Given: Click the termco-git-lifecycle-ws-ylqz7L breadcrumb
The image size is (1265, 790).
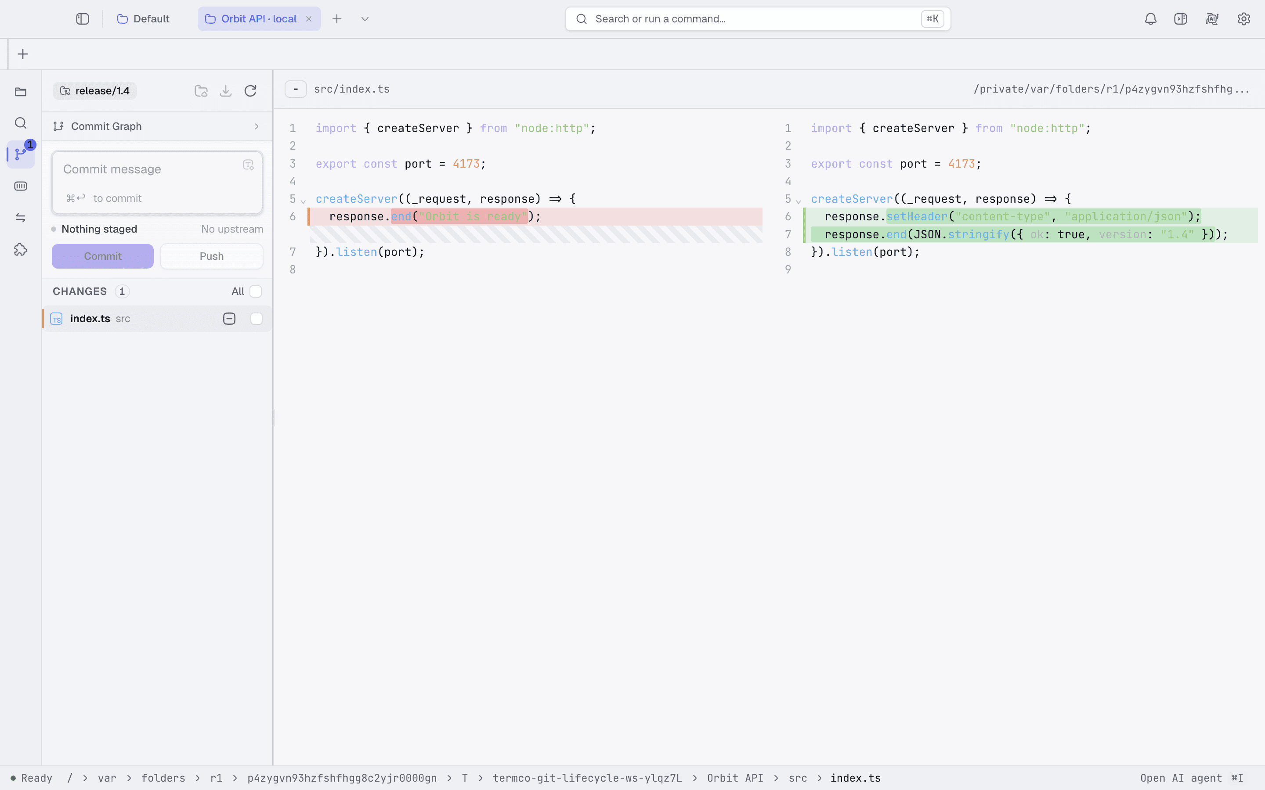Looking at the screenshot, I should click(x=588, y=778).
